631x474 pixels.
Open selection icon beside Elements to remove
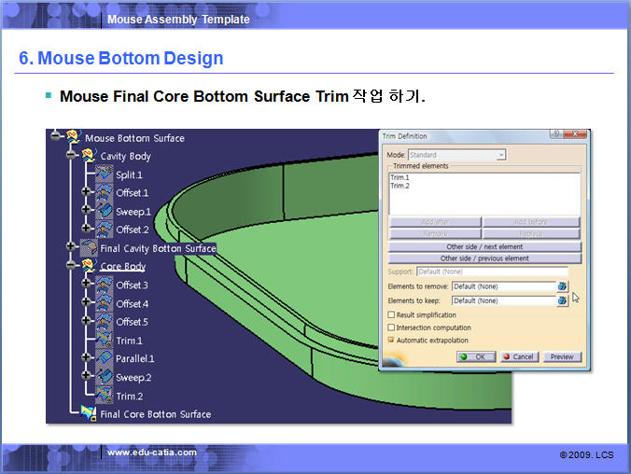563,286
